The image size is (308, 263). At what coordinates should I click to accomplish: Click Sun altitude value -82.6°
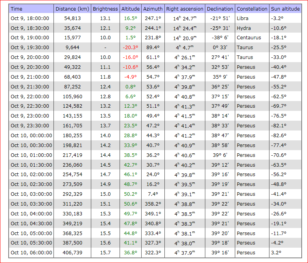click(278, 135)
